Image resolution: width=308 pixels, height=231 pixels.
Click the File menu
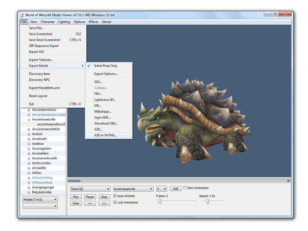click(24, 22)
